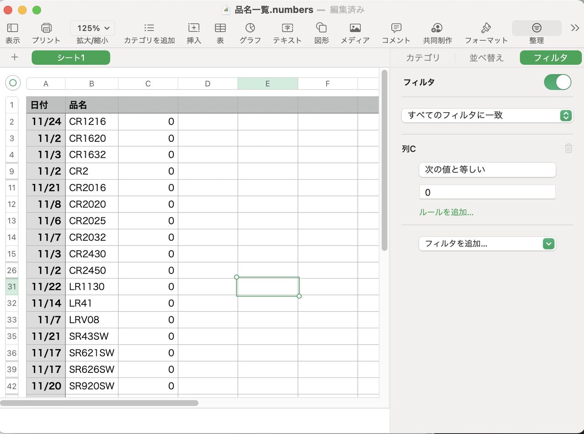584x434 pixels.
Task: Select the column B header
Action: pos(92,83)
